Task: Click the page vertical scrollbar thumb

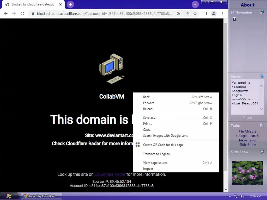Action: pos(226,96)
